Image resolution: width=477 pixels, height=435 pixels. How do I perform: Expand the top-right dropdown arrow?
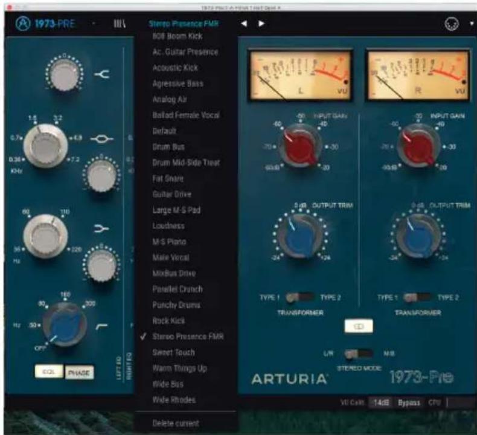[x=472, y=24]
